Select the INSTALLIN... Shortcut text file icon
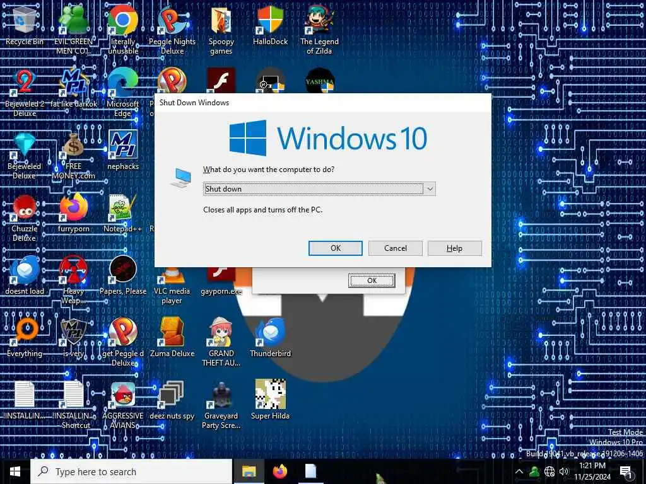This screenshot has width=646, height=484. pyautogui.click(x=74, y=405)
